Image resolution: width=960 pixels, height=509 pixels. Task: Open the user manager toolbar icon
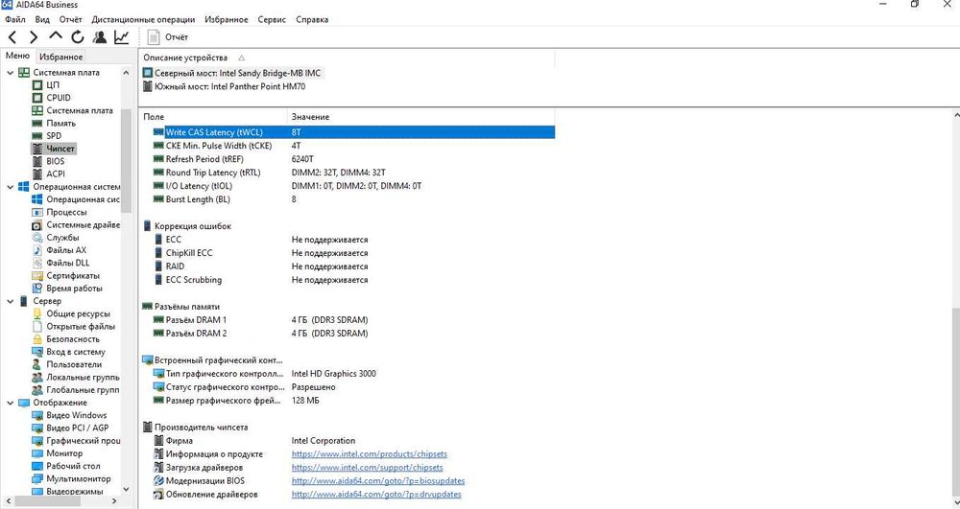[x=99, y=37]
